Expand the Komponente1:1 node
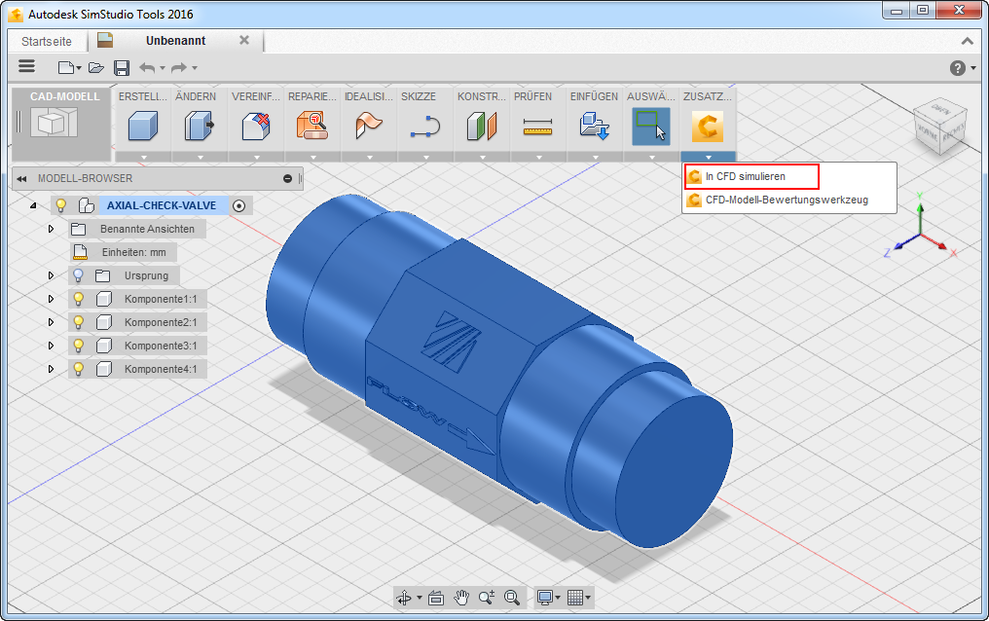The height and width of the screenshot is (621, 989). [51, 299]
